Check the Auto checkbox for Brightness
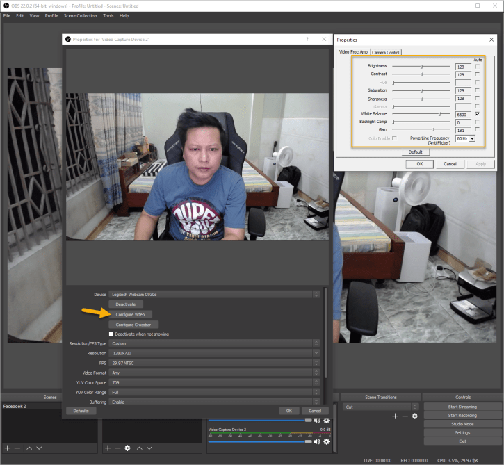The width and height of the screenshot is (504, 465). (477, 66)
